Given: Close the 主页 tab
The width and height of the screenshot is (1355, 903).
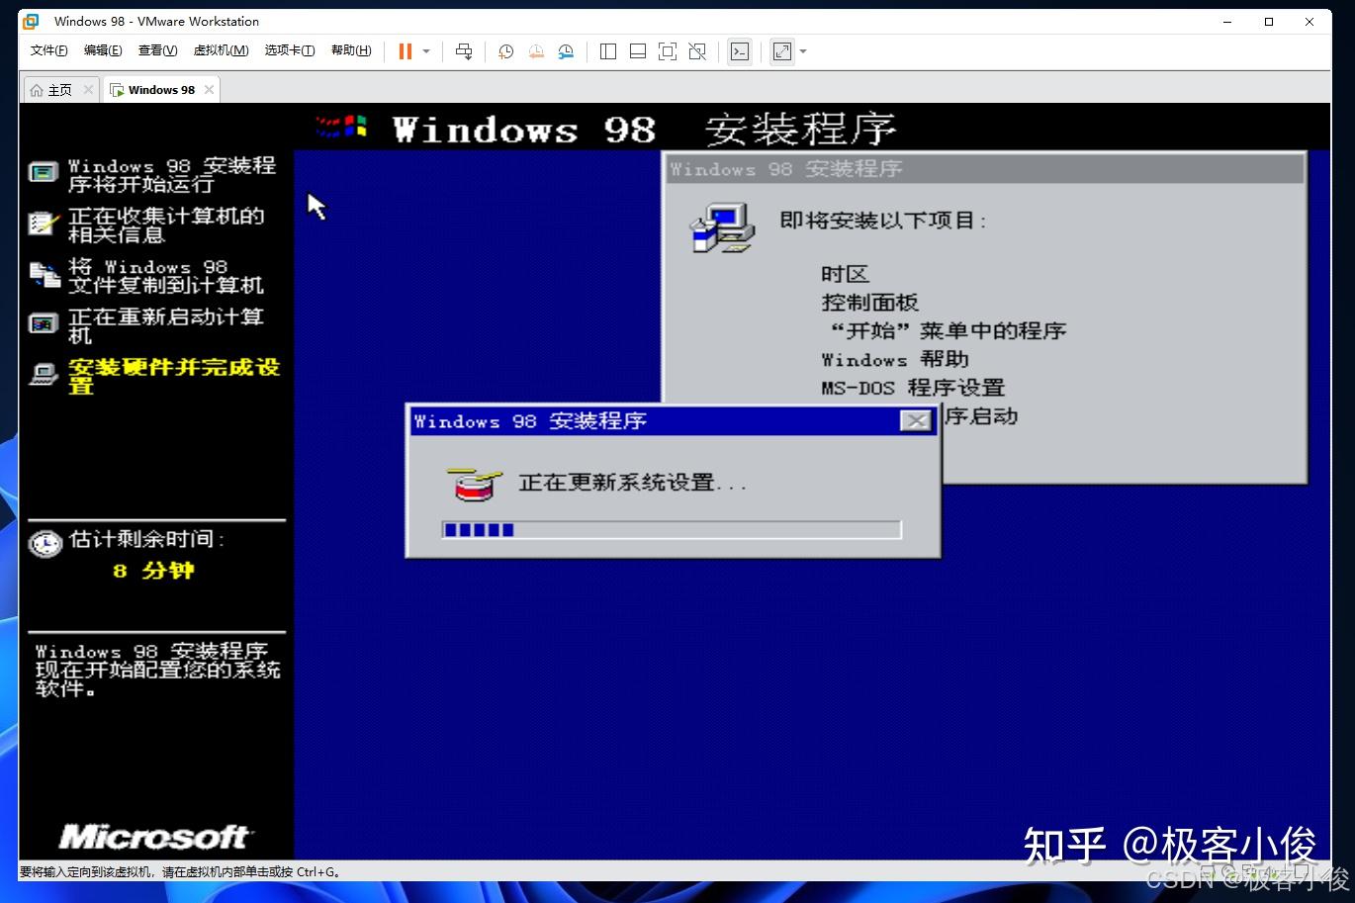Looking at the screenshot, I should [88, 90].
